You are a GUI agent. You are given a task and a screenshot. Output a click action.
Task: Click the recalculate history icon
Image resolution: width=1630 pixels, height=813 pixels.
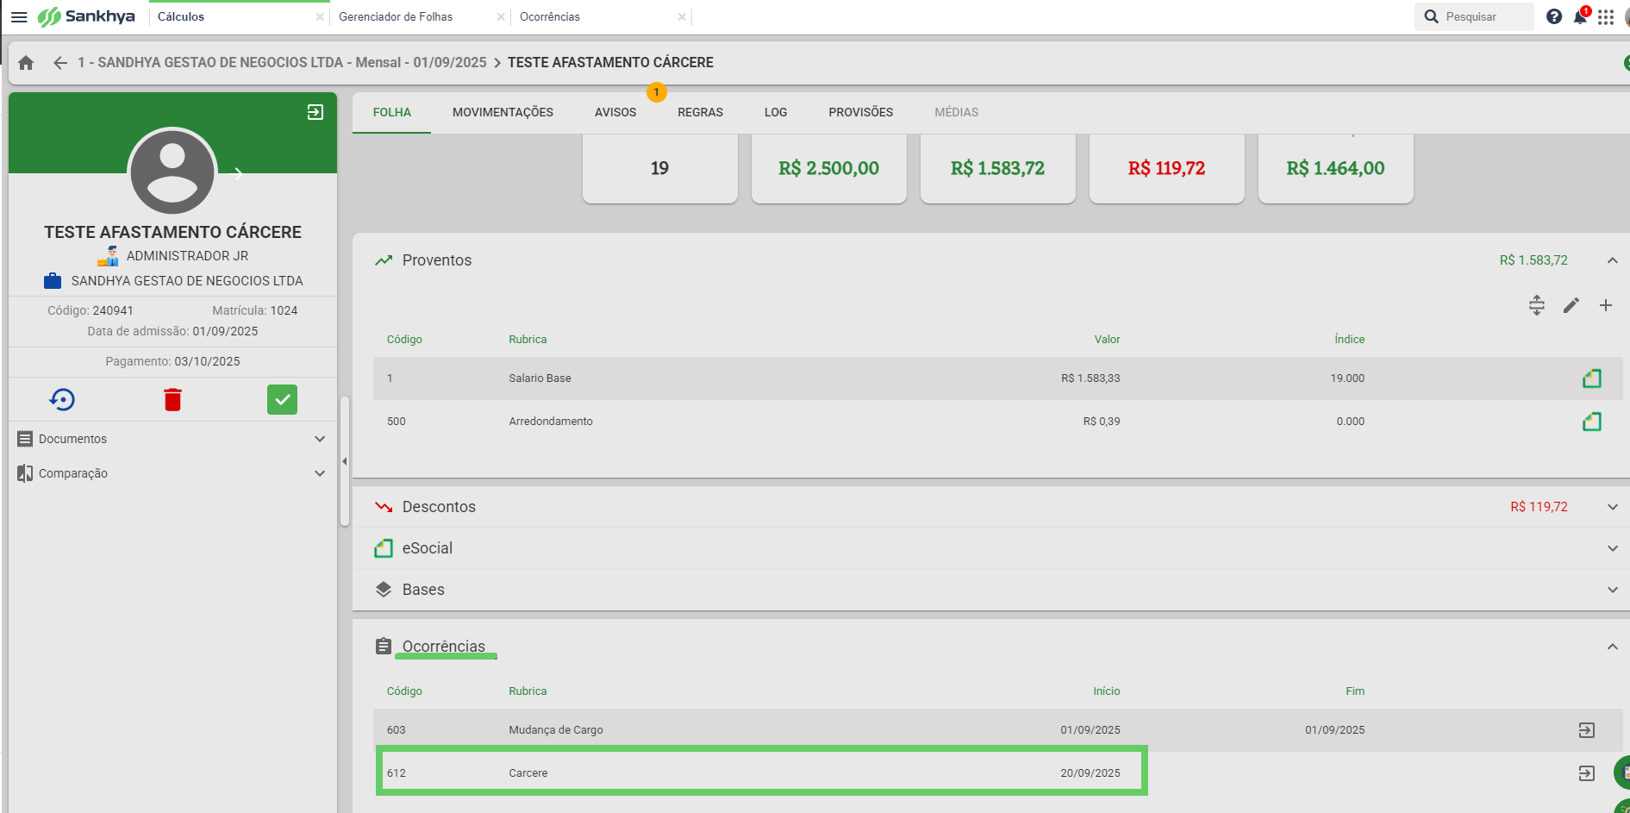click(x=62, y=399)
